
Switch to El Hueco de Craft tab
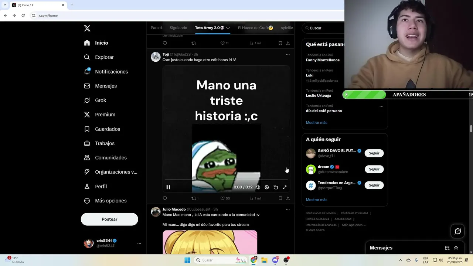point(256,28)
